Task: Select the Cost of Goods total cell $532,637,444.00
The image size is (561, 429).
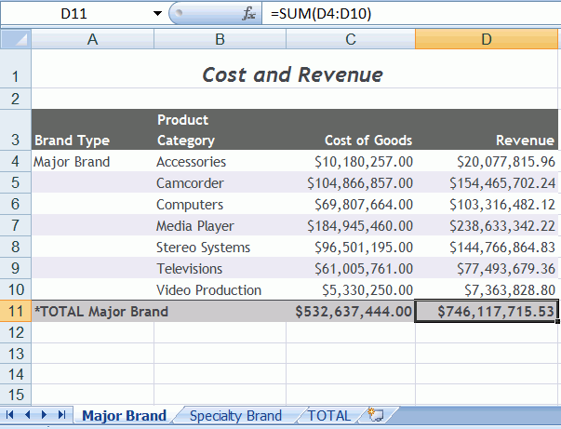Action: pyautogui.click(x=350, y=312)
